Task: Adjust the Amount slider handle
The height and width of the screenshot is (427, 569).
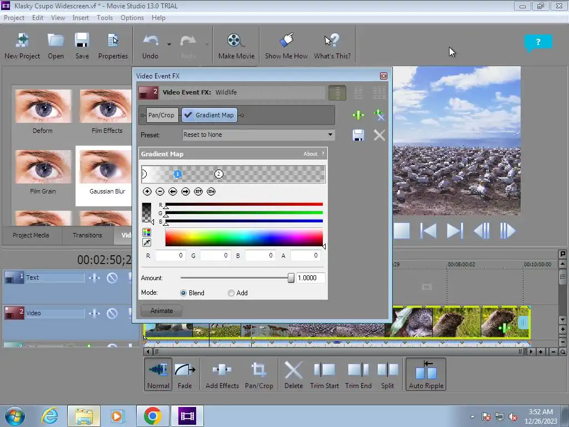Action: pos(291,278)
